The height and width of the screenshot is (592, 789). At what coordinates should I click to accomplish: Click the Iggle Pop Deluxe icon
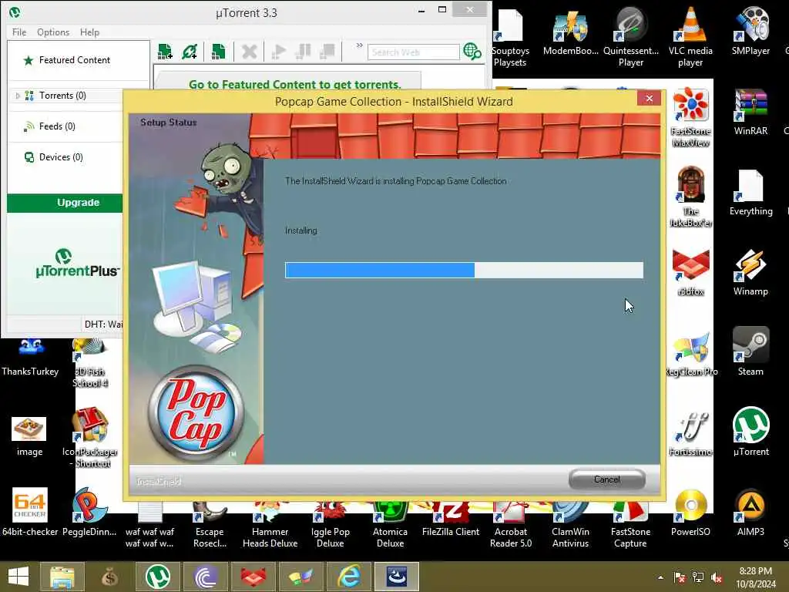click(330, 523)
